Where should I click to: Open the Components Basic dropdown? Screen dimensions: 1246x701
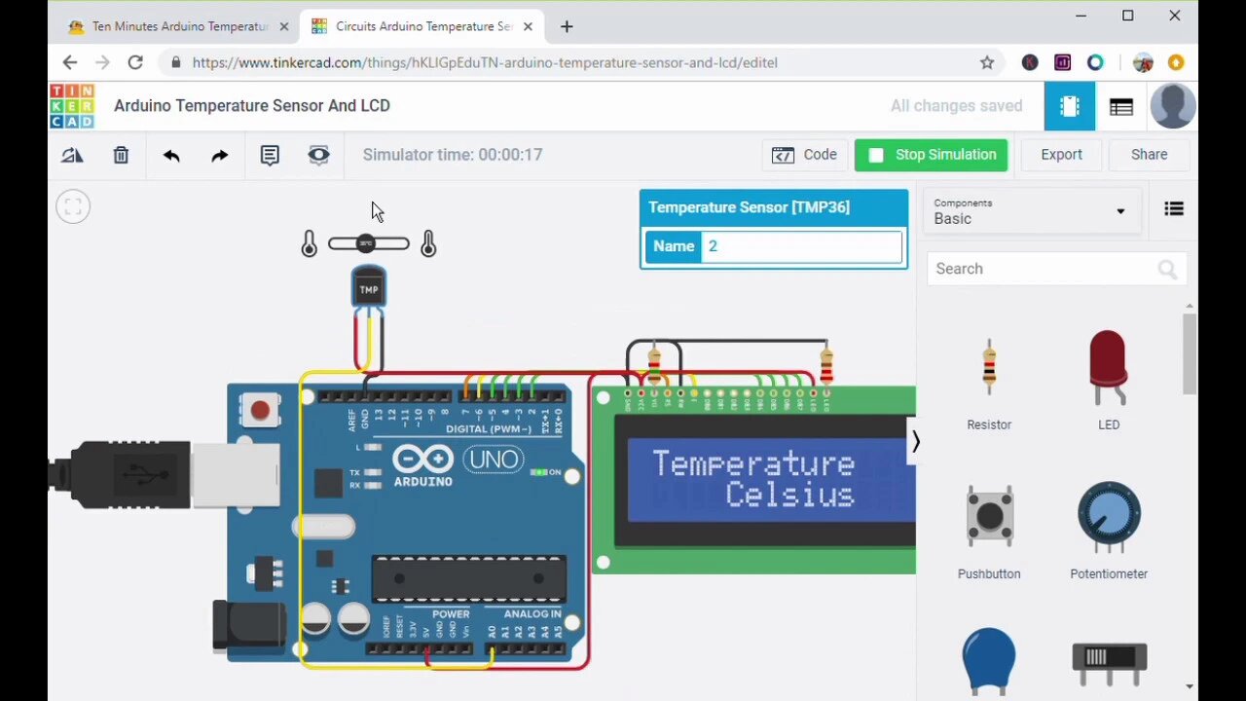(1030, 211)
